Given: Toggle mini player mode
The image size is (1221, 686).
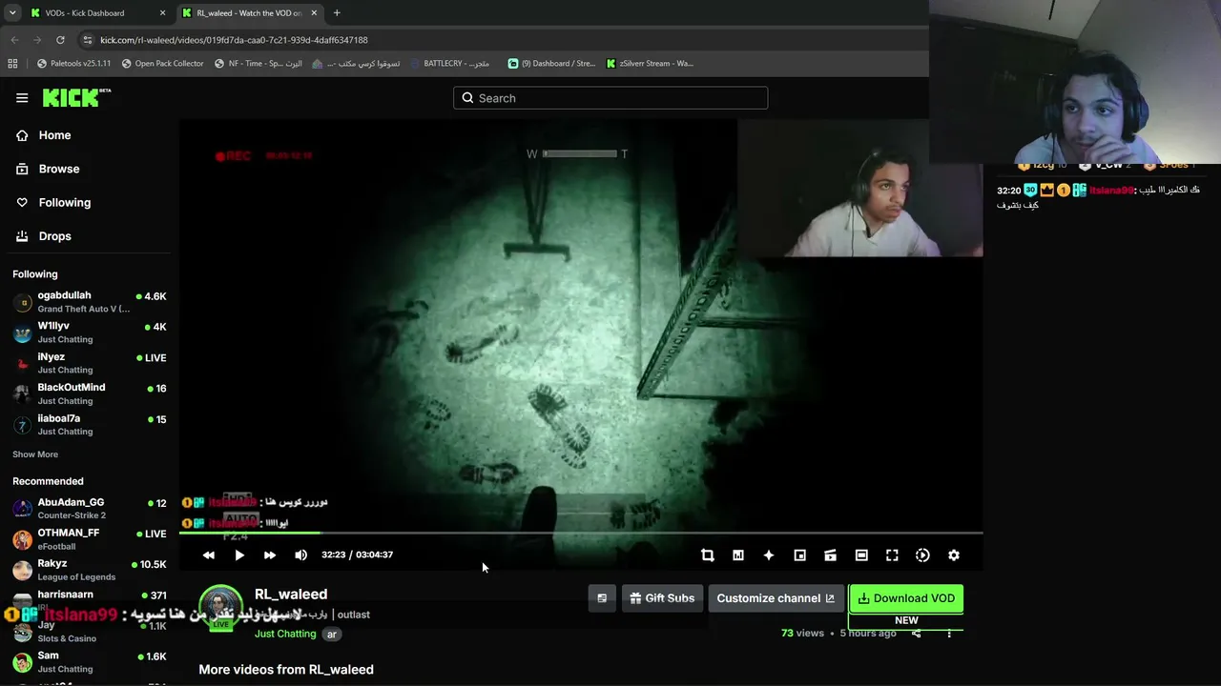Looking at the screenshot, I should click(x=799, y=555).
